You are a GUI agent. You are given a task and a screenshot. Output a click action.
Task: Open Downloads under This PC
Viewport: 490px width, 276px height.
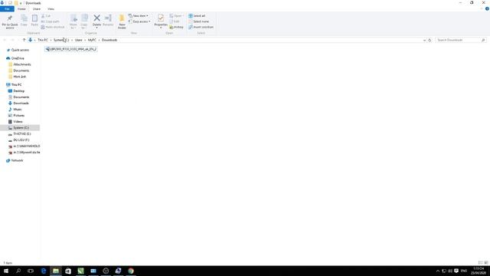pyautogui.click(x=21, y=103)
